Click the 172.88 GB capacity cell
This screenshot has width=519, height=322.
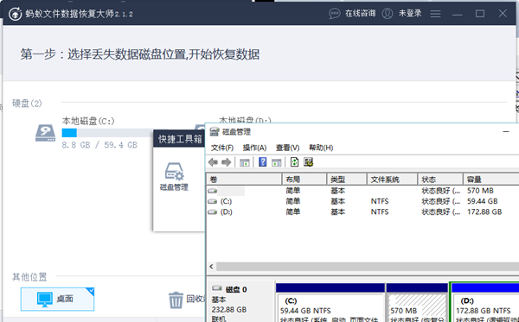tap(484, 212)
